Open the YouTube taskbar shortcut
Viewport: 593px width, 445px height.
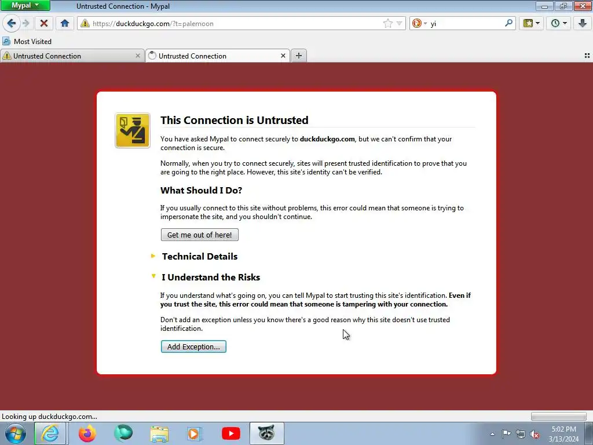coord(230,433)
